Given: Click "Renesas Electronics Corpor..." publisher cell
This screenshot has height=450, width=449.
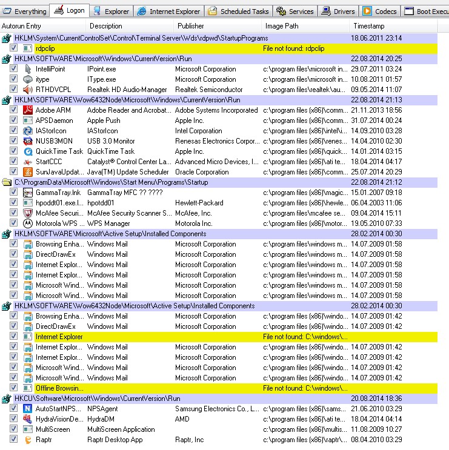Looking at the screenshot, I should click(218, 141).
